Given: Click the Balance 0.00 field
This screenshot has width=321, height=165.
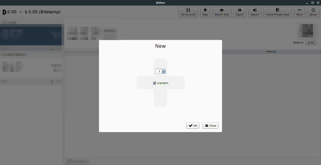Looking at the screenshot, I should click(311, 42).
